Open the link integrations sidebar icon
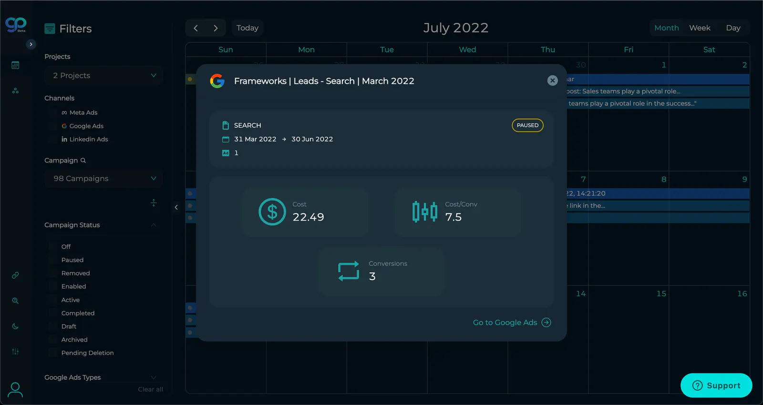The image size is (763, 405). pyautogui.click(x=15, y=275)
